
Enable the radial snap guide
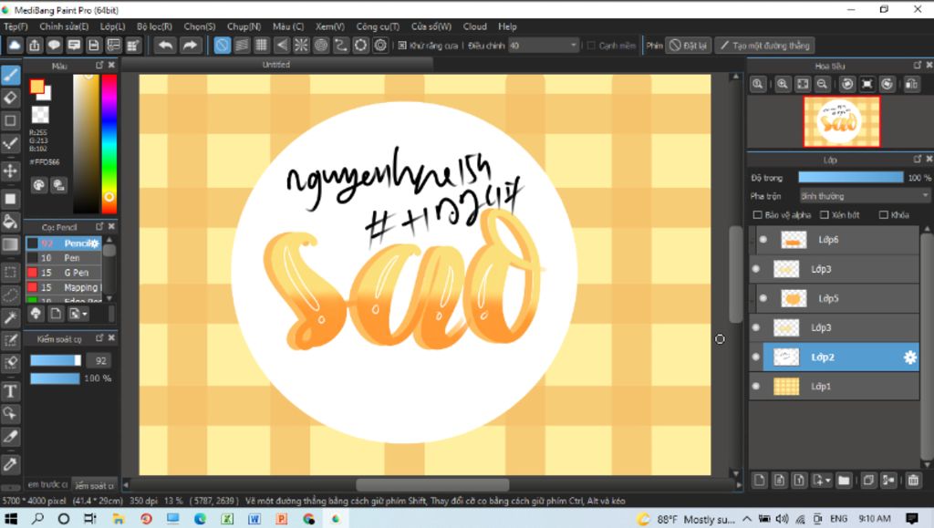click(301, 46)
